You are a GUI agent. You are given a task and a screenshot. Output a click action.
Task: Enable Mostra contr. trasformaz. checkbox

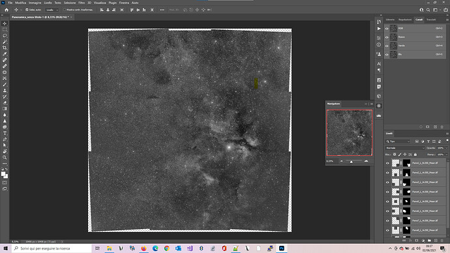click(65, 10)
